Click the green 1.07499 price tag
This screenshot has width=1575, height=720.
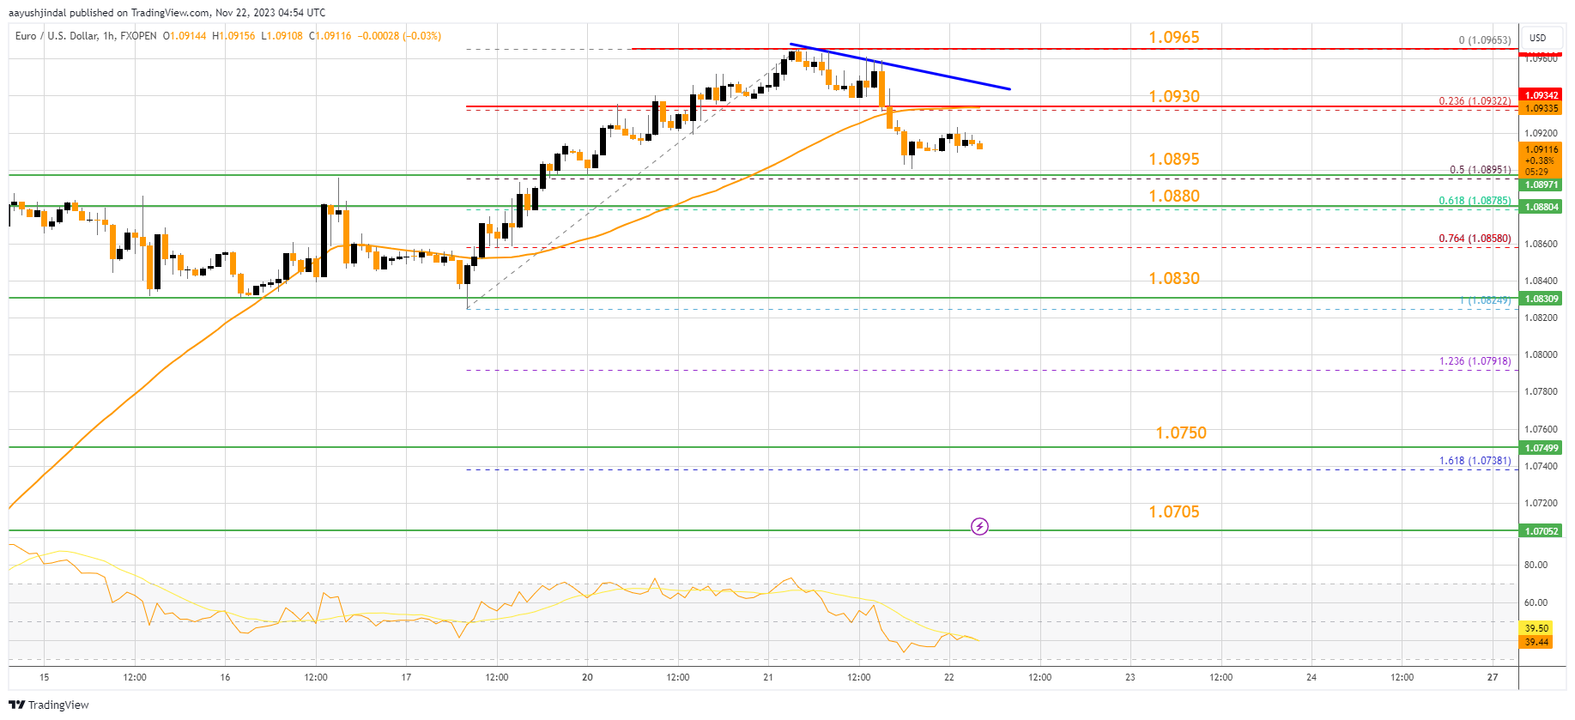point(1541,448)
